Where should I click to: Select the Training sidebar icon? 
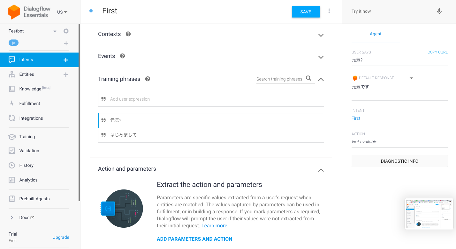point(12,137)
